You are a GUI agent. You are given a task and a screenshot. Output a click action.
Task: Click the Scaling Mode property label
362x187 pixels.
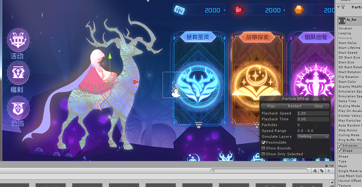click(349, 106)
